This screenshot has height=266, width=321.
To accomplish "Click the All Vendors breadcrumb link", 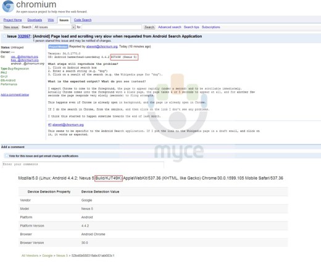I will point(30,256).
